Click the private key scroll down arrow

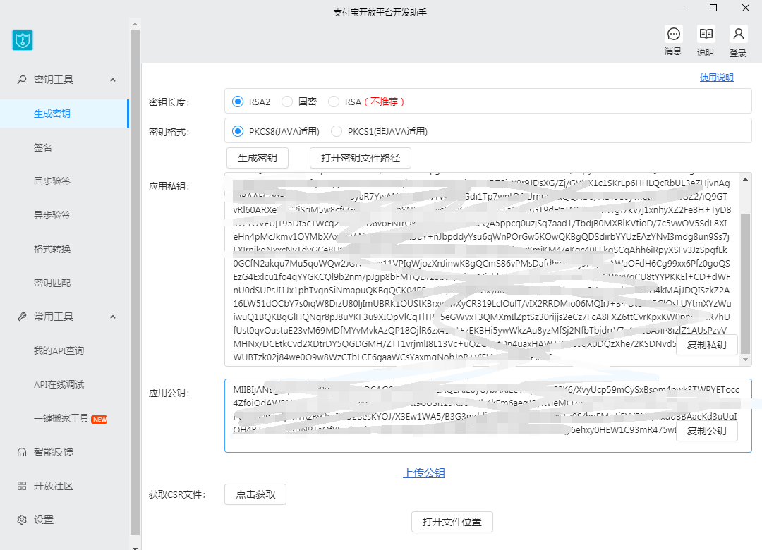746,360
